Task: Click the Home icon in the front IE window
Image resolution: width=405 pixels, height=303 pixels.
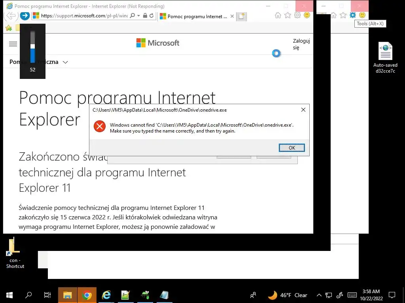Action: pyautogui.click(x=278, y=15)
